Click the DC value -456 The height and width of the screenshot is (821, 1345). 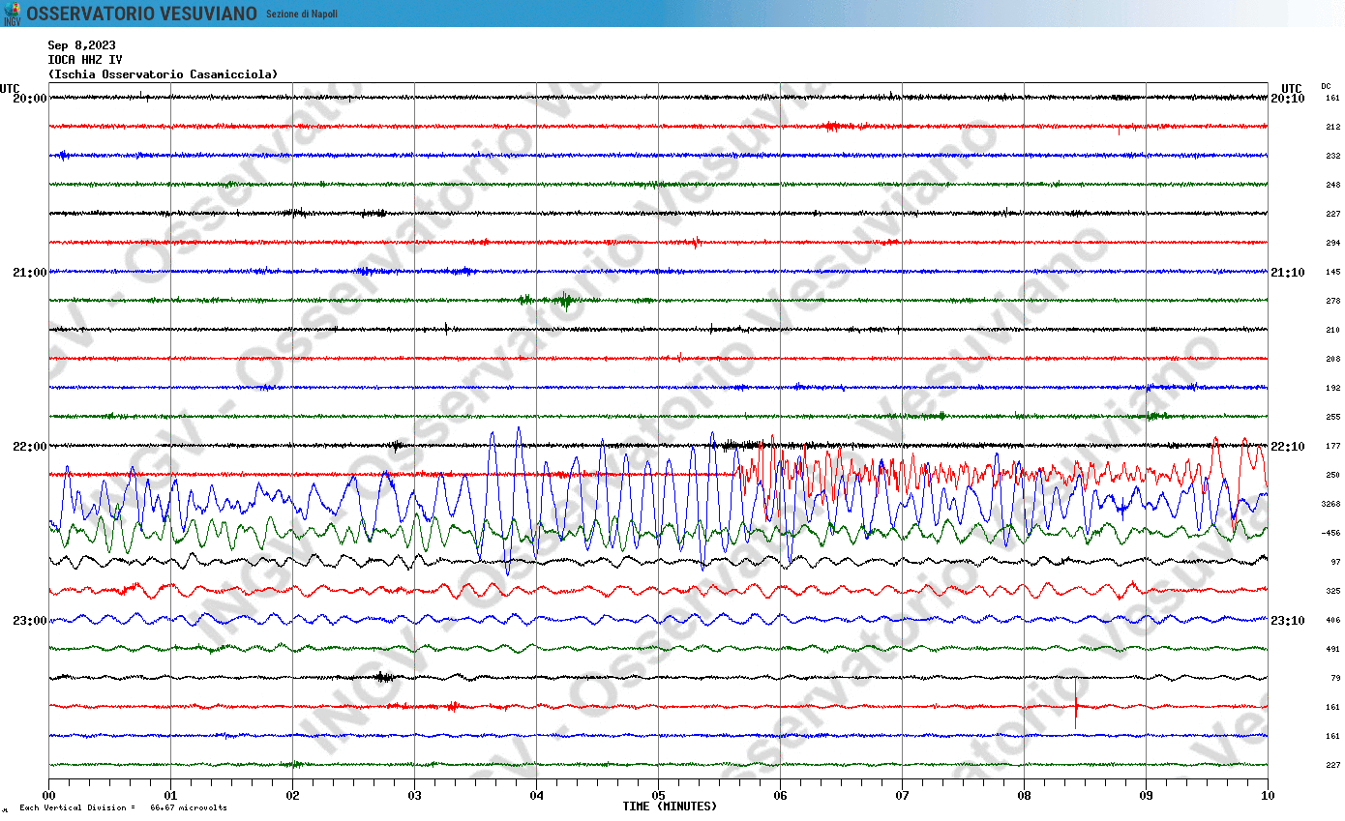point(1330,533)
